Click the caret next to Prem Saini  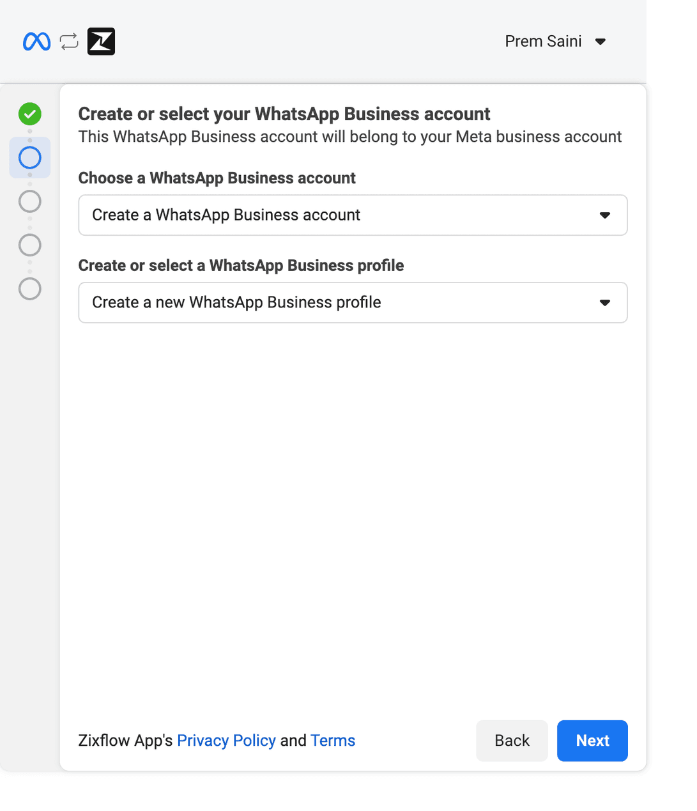(600, 42)
